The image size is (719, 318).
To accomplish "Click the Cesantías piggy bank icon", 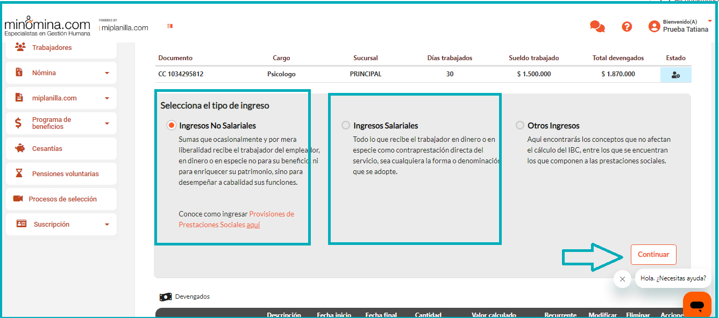I will pyautogui.click(x=20, y=148).
